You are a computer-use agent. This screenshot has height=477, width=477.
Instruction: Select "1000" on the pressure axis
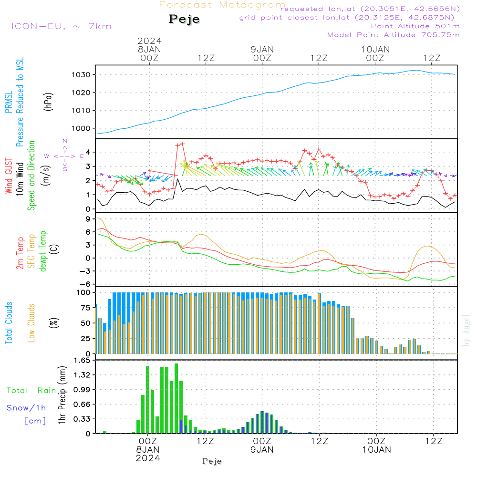point(81,129)
